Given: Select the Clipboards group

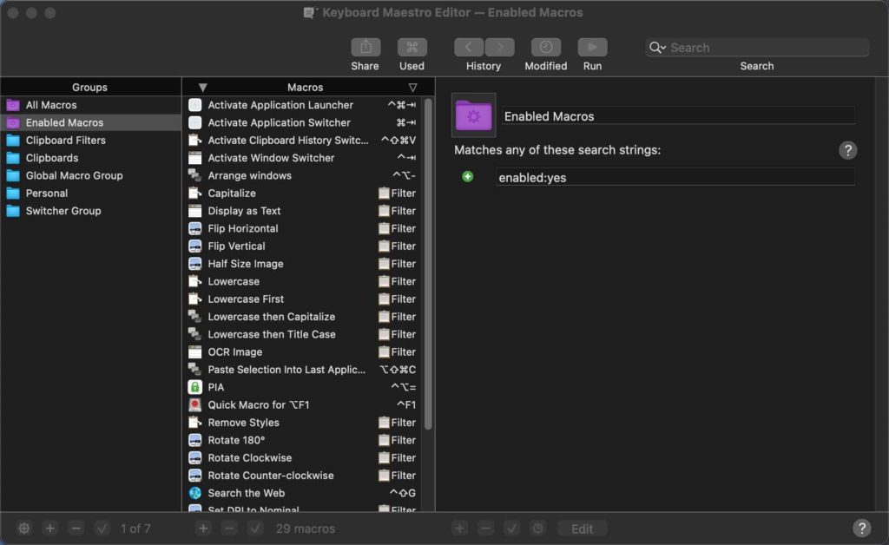Looking at the screenshot, I should 90,157.
